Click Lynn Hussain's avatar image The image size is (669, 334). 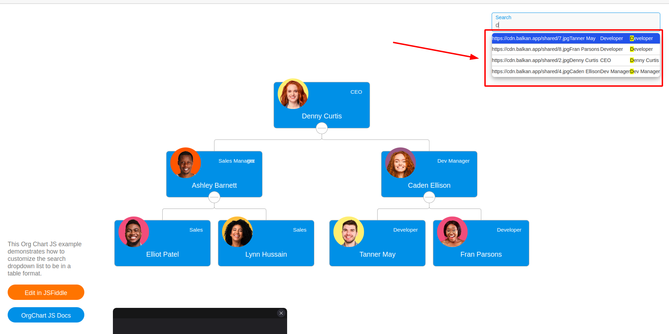237,231
